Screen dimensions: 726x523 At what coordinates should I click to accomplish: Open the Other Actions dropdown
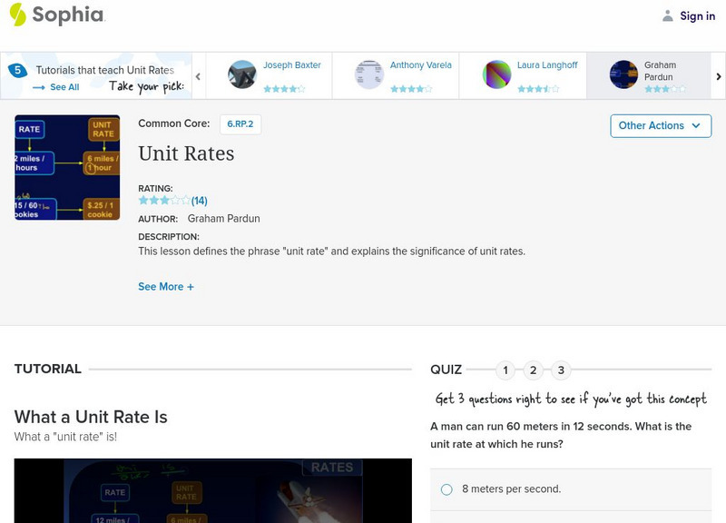coord(661,126)
